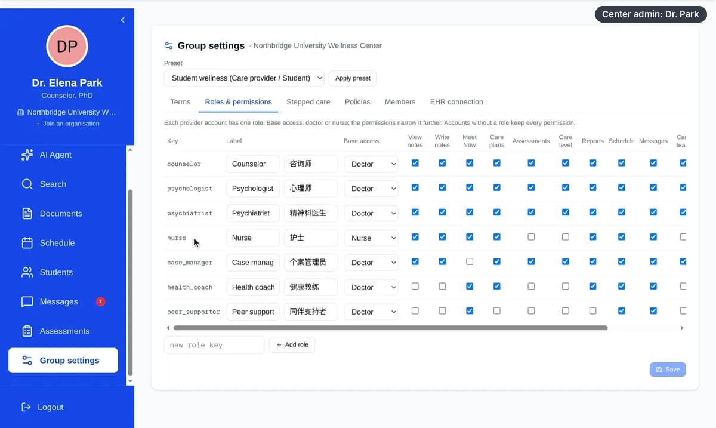Viewport: 716px width, 428px height.
Task: Enable Meet Now for case_manager
Action: point(470,261)
